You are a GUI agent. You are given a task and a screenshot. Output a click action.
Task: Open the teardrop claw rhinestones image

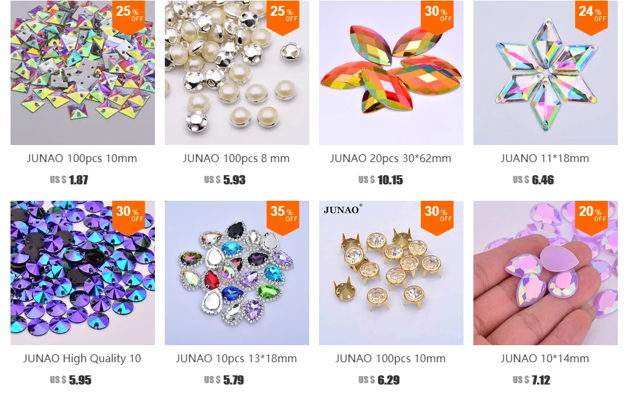tap(236, 273)
